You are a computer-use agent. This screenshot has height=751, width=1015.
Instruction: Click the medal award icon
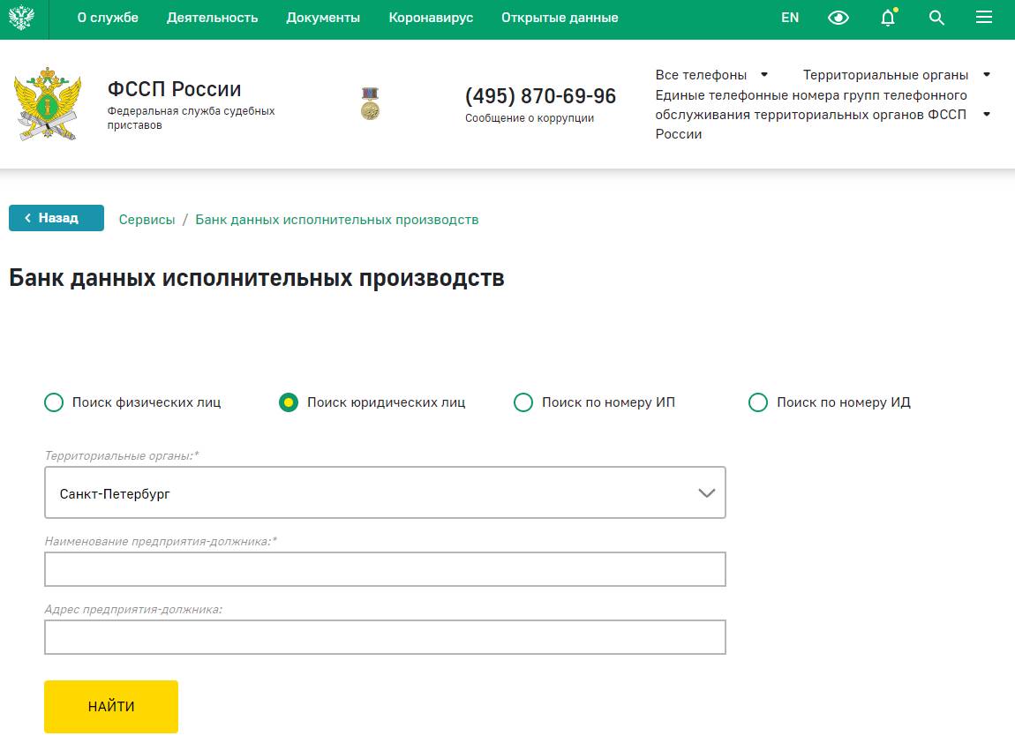point(371,103)
